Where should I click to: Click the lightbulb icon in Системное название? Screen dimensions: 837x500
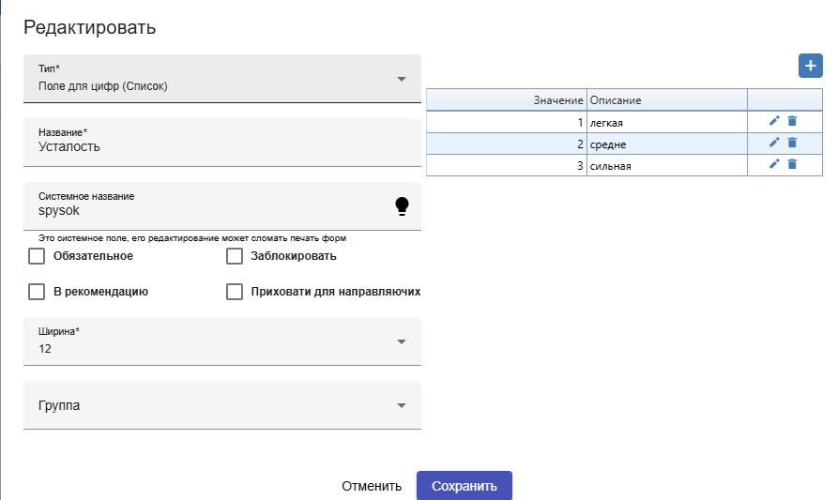click(x=402, y=206)
